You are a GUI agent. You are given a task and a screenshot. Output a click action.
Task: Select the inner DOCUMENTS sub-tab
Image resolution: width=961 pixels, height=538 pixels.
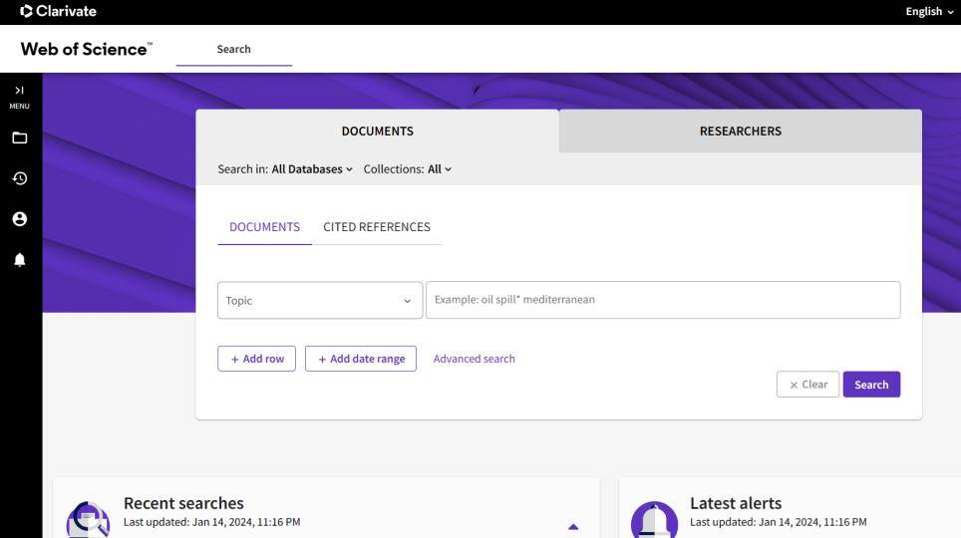tap(265, 227)
